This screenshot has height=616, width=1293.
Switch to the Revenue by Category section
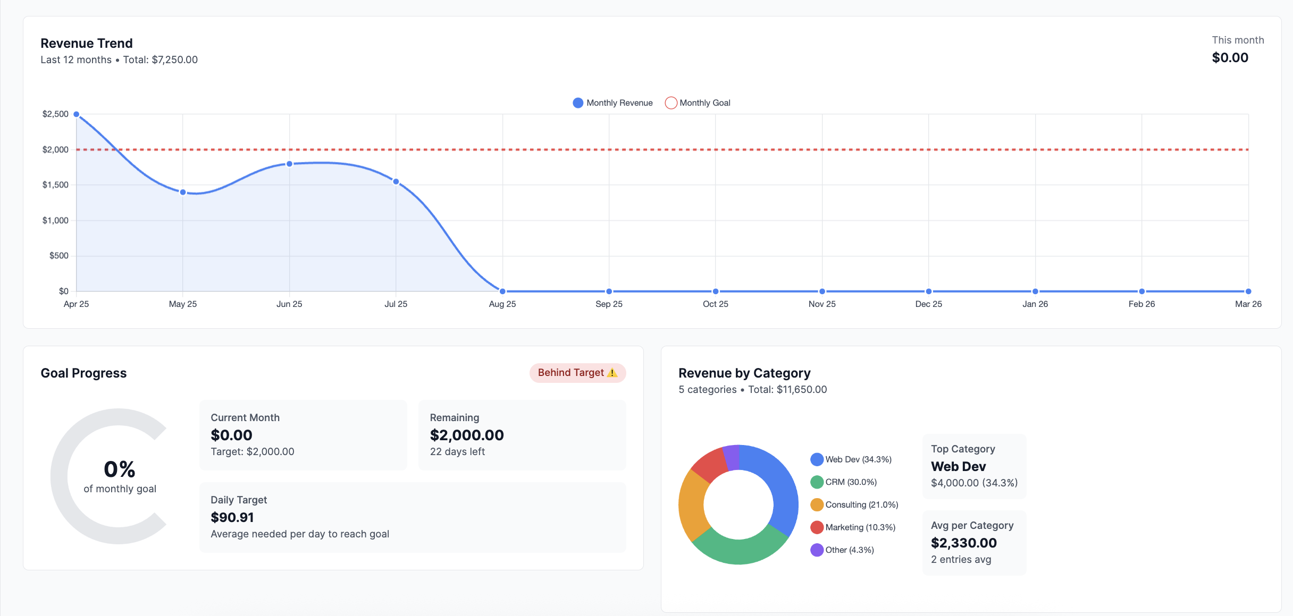744,373
